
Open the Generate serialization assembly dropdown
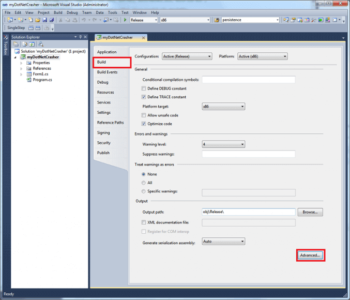[223, 241]
